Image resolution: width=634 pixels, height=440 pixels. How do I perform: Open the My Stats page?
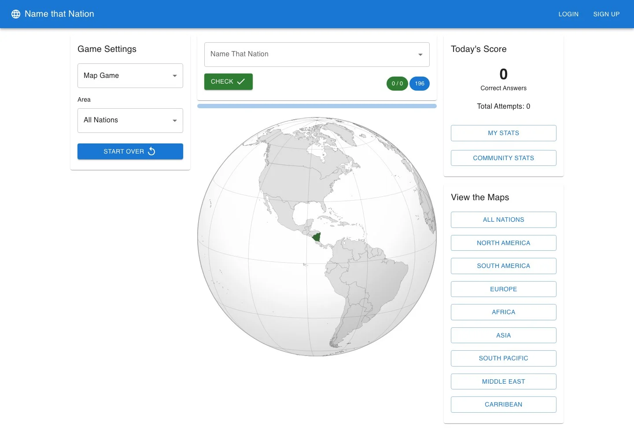pos(504,133)
